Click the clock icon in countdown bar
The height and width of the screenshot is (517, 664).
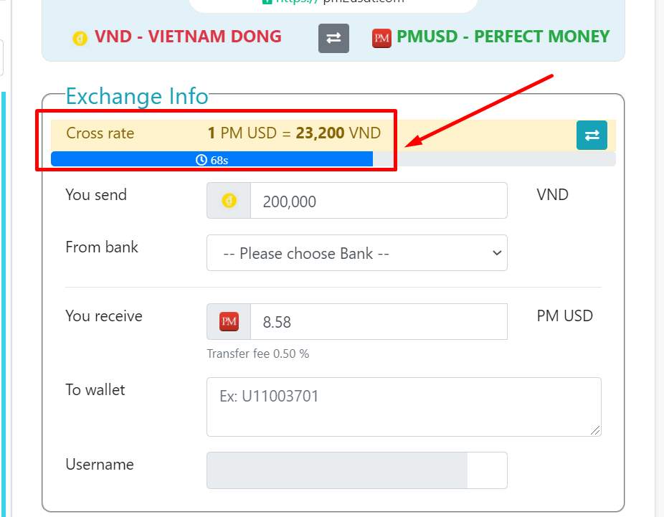click(201, 160)
